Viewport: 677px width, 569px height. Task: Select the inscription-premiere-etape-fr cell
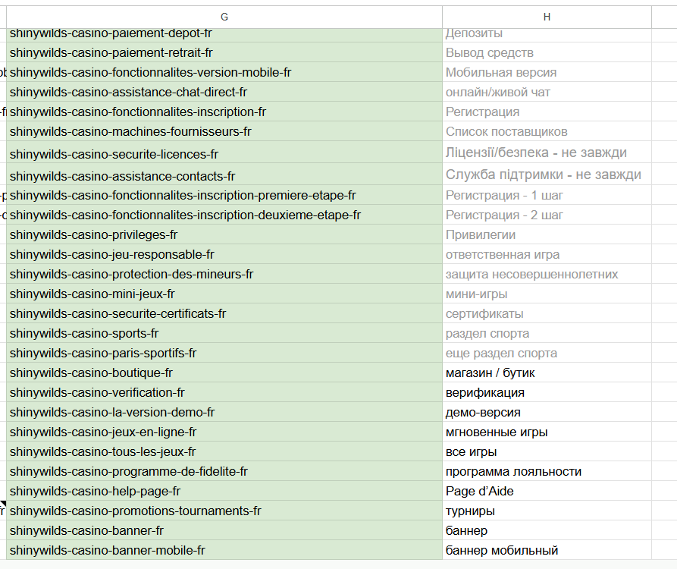224,195
